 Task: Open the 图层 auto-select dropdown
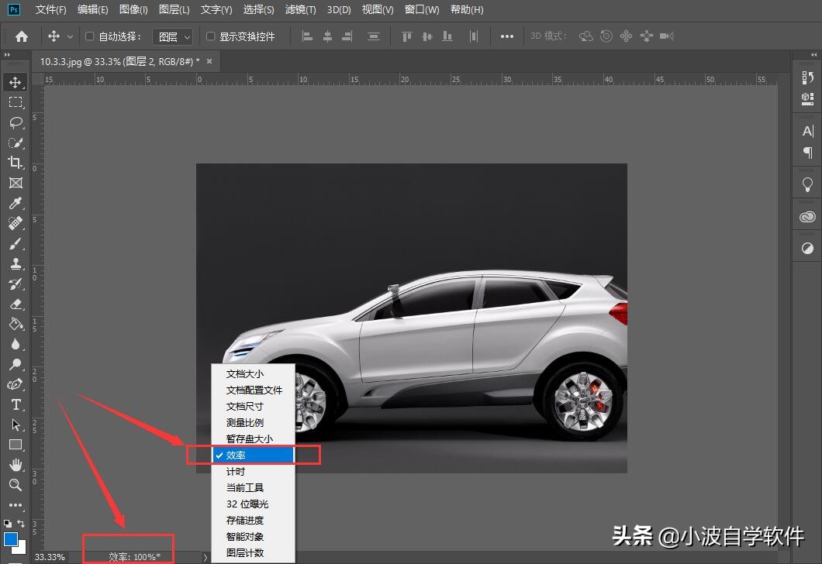(x=172, y=36)
